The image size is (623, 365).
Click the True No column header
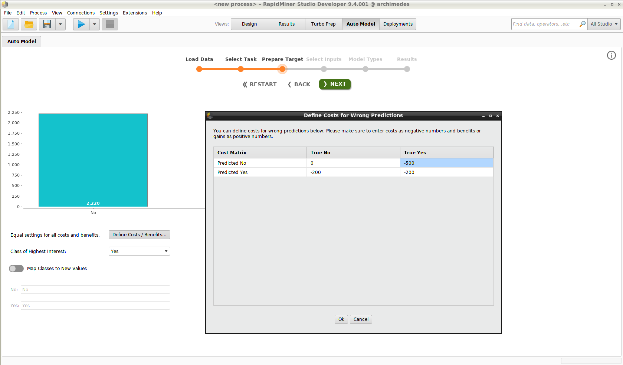coord(353,153)
